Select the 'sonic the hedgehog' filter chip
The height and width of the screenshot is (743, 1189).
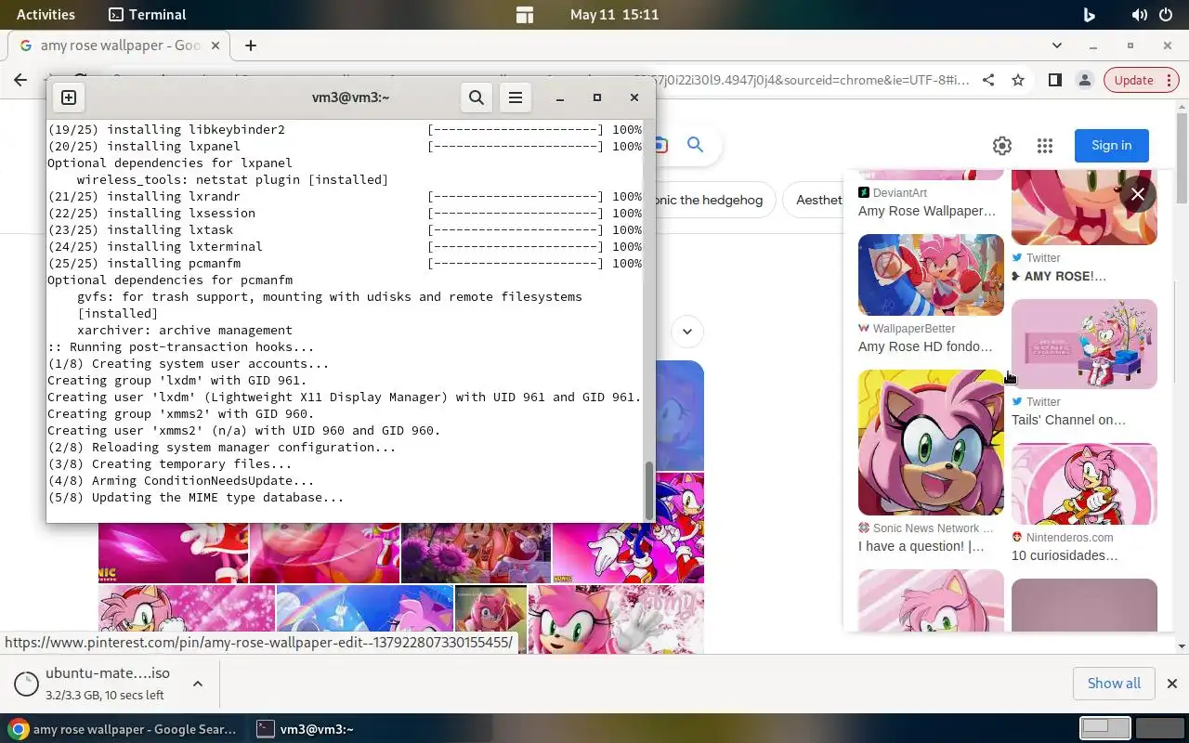[x=713, y=200]
